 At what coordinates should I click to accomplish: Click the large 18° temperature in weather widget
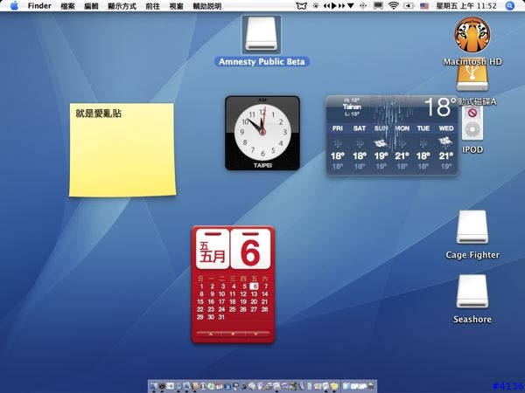tap(440, 107)
